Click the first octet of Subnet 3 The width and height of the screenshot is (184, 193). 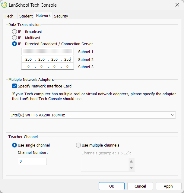(x=28, y=66)
